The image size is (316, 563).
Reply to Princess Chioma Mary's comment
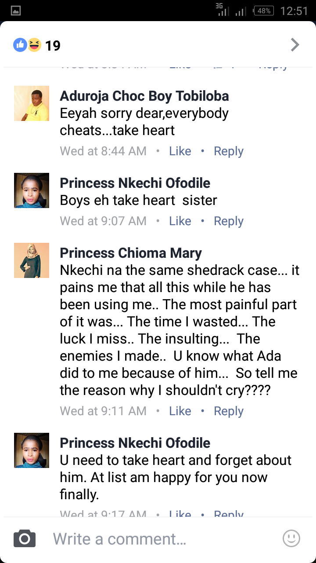click(228, 411)
